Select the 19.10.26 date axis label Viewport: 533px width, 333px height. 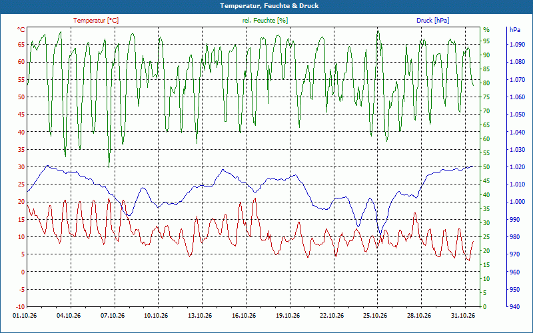(x=288, y=316)
